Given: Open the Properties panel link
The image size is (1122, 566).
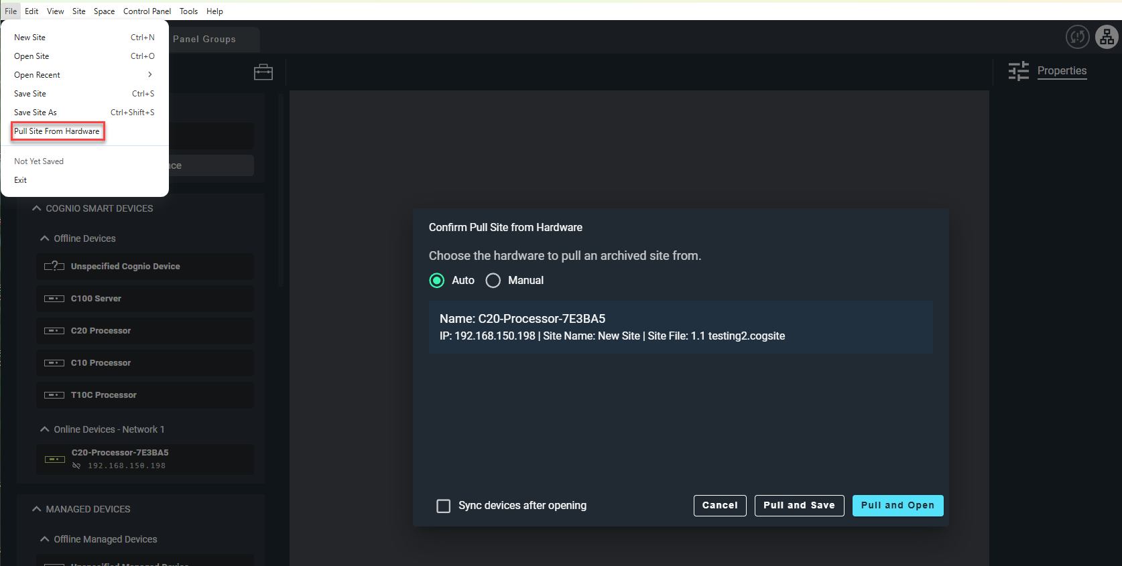Looking at the screenshot, I should point(1062,71).
